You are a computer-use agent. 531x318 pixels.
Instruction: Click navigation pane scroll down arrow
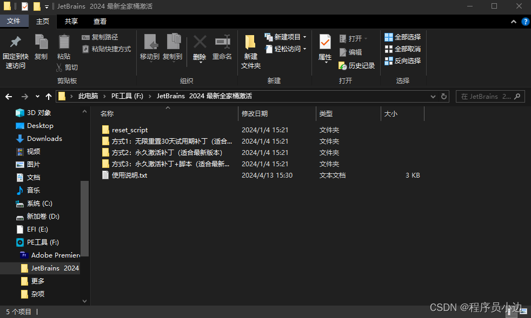click(x=85, y=301)
